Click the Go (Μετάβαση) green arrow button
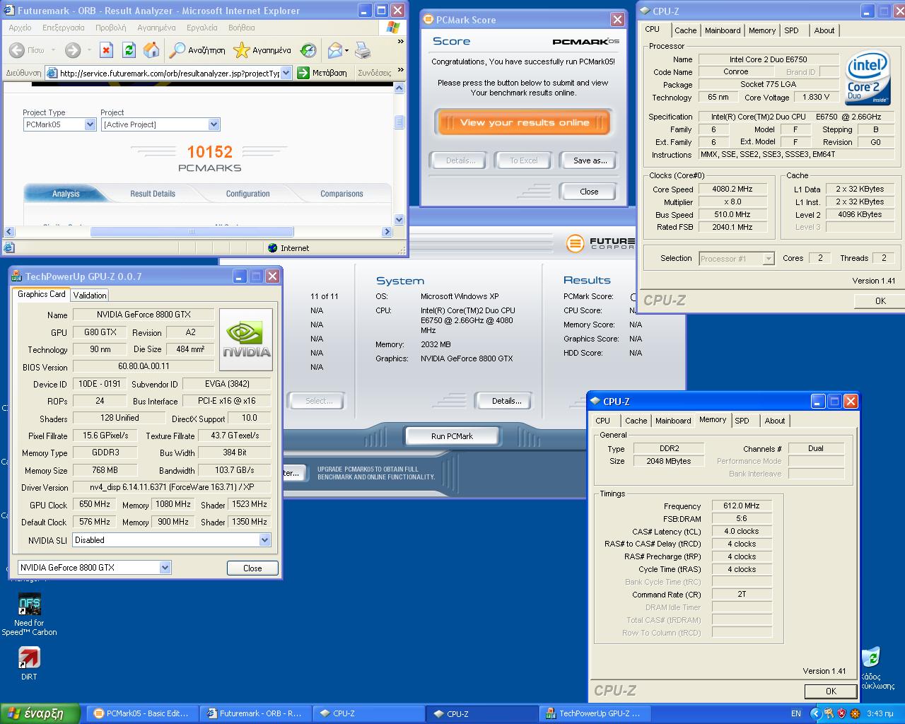Image resolution: width=905 pixels, height=724 pixels. click(322, 73)
